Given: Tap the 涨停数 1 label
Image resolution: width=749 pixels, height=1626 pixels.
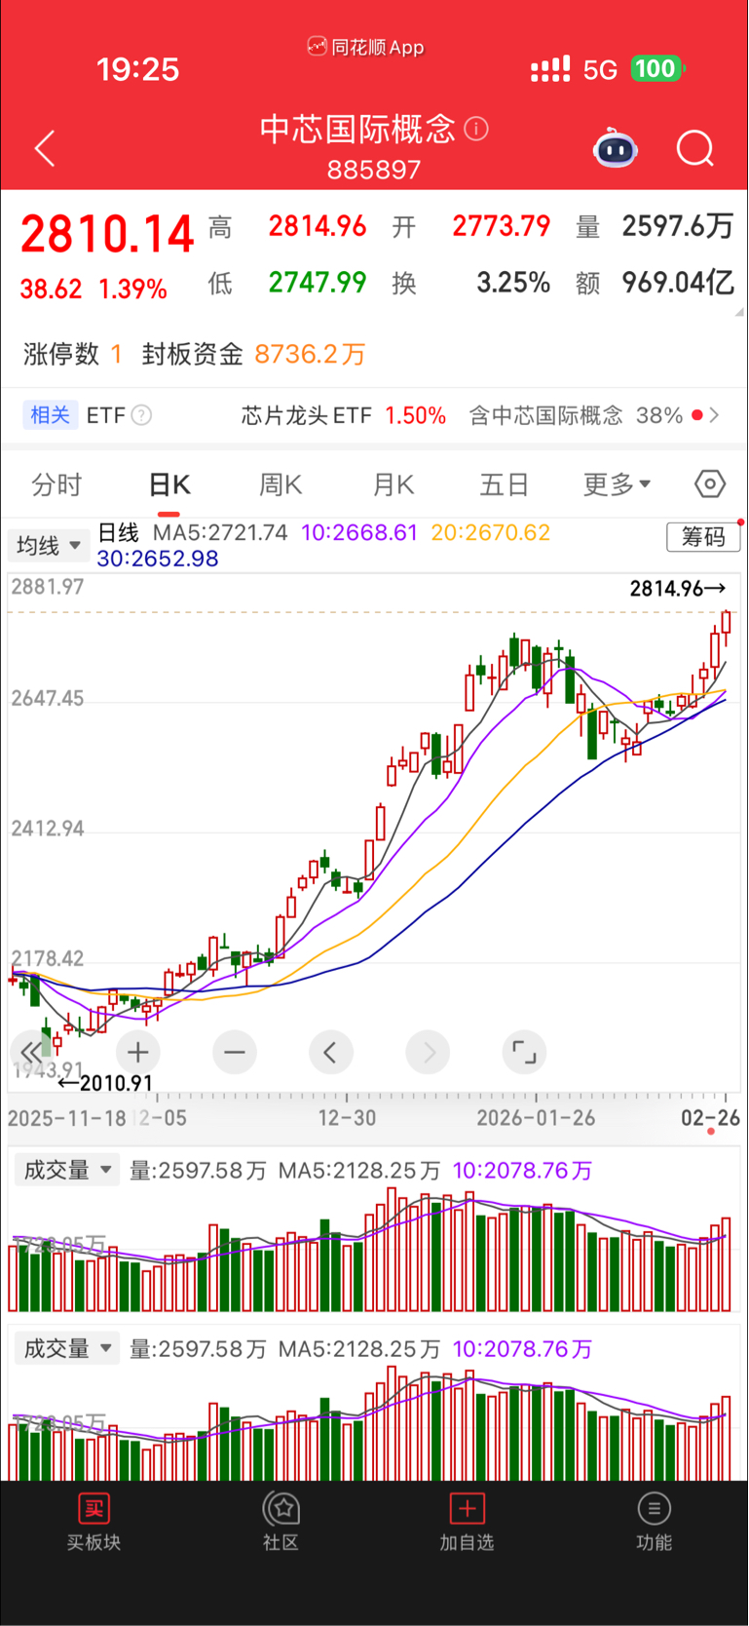Looking at the screenshot, I should 73,354.
